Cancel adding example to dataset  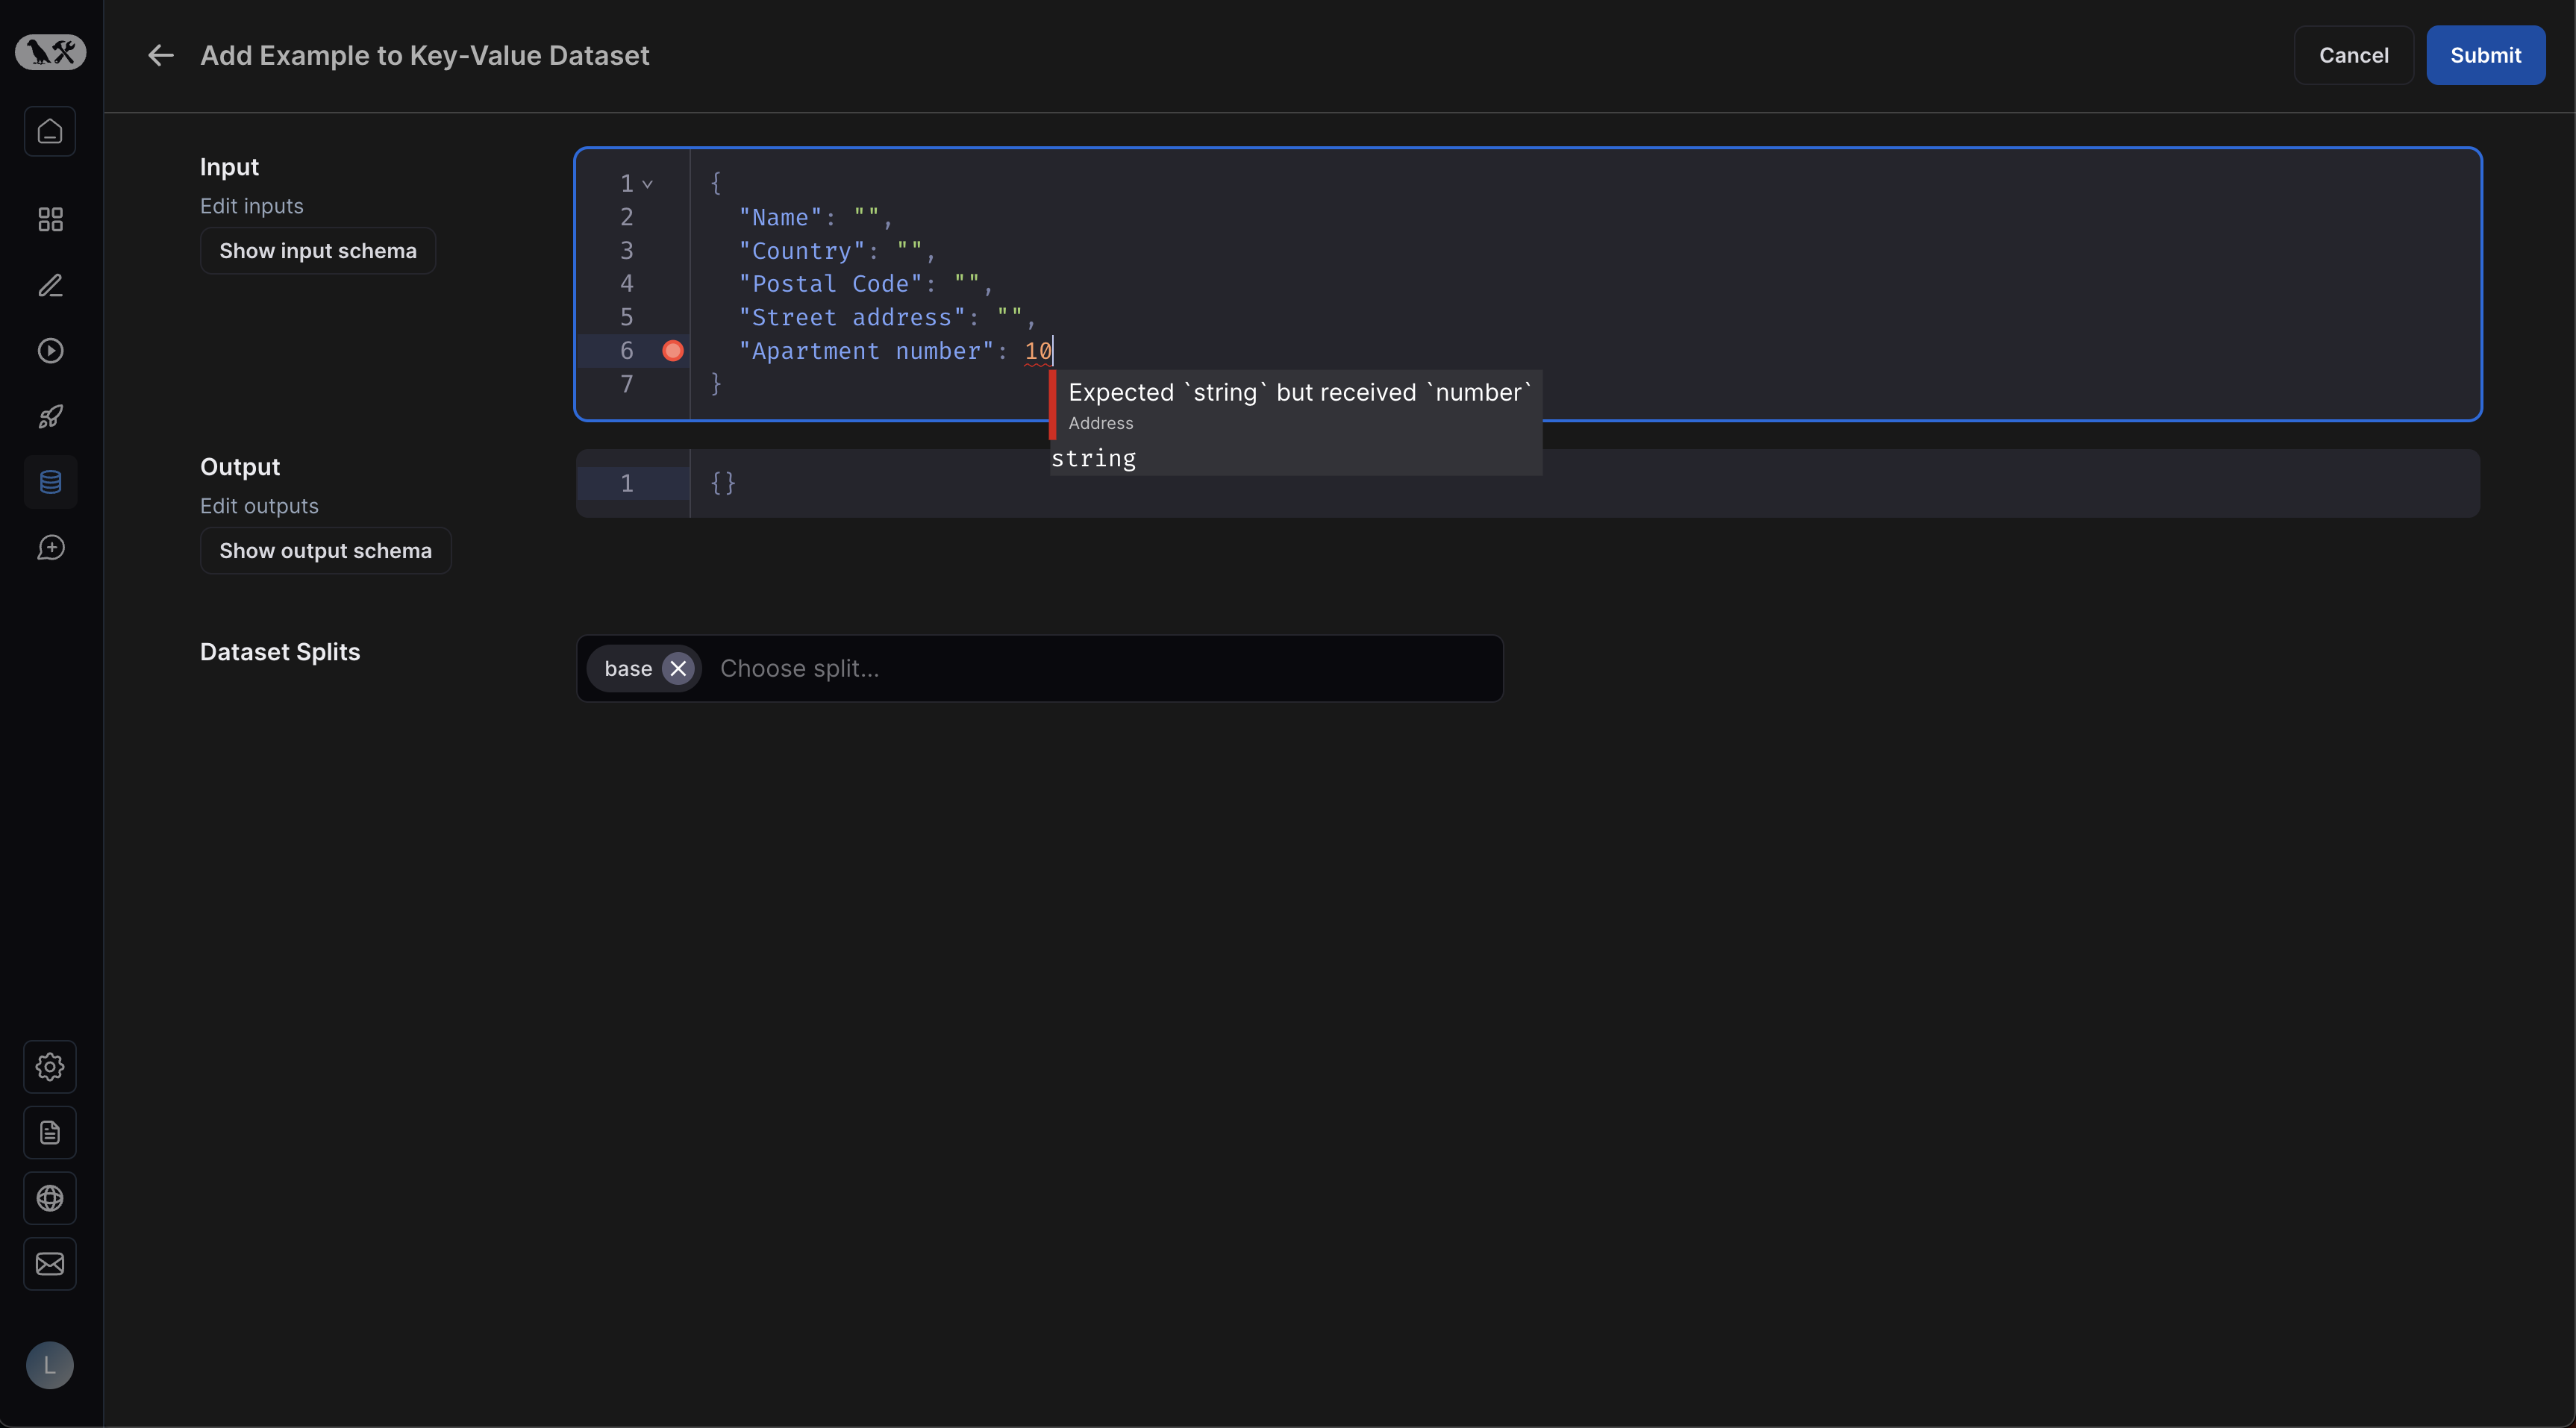pos(2354,54)
